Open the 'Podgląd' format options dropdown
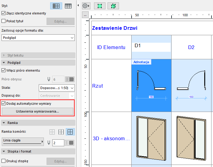 [38, 38]
